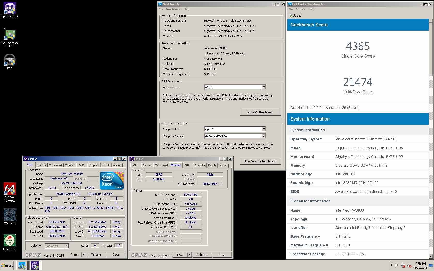Open File menu in Untitled Geekbench window

(291, 9)
